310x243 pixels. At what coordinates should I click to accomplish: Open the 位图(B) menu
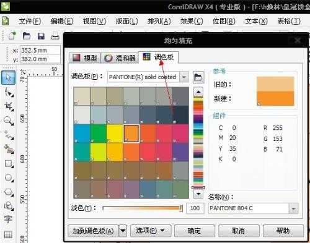pos(224,21)
